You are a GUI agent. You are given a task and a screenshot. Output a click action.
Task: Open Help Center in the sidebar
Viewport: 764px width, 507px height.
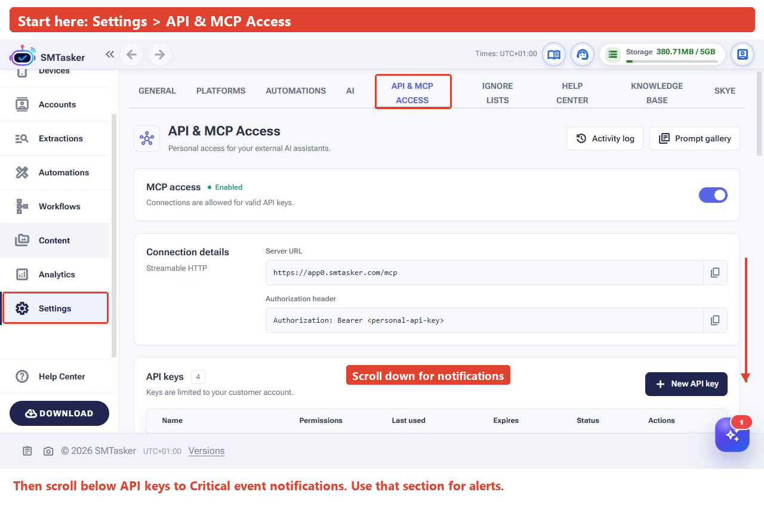[x=55, y=376]
